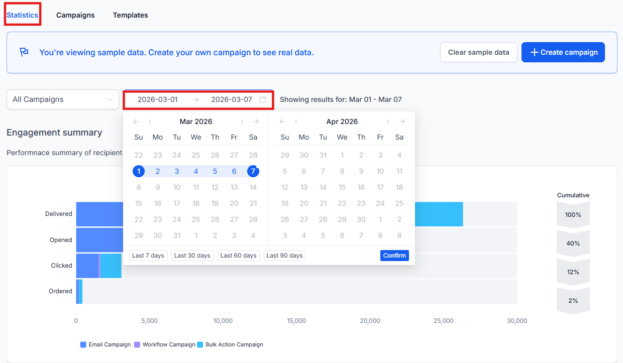The image size is (623, 363).
Task: Click next year arrow in Apr 2026 panel
Action: (x=402, y=122)
